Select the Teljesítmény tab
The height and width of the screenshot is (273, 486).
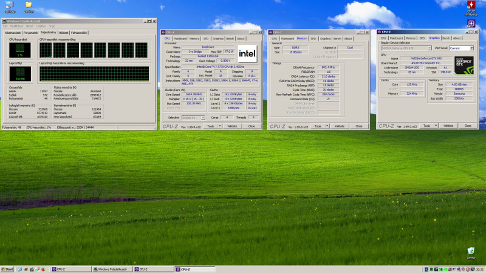[49, 32]
